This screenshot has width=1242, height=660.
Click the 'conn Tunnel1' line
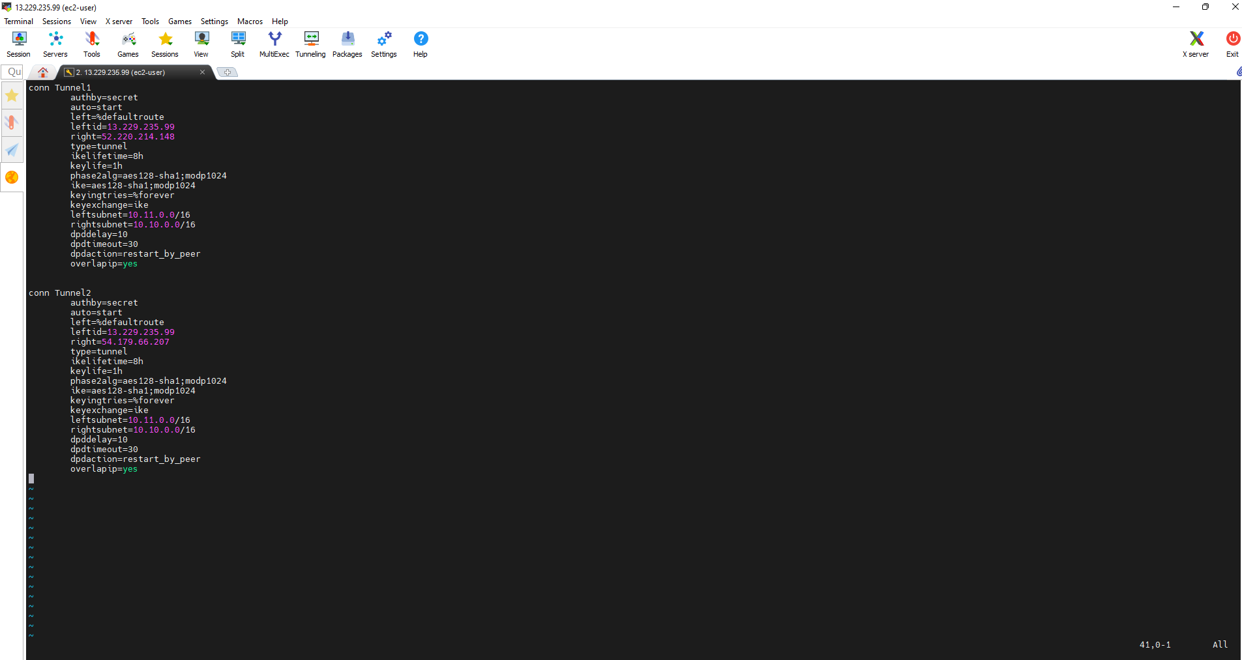pyautogui.click(x=60, y=87)
